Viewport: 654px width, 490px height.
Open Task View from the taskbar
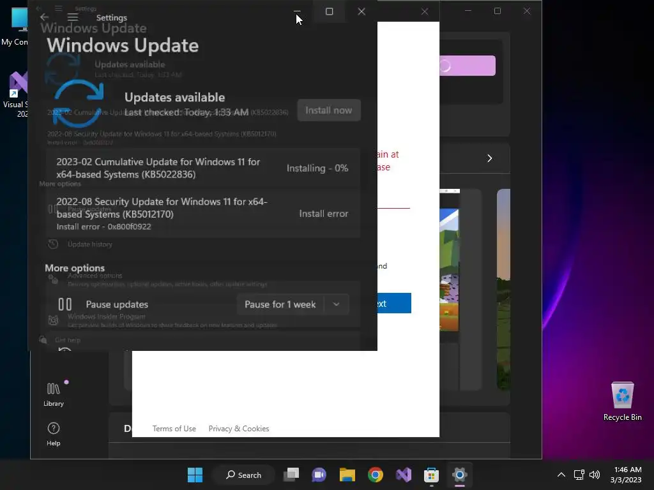[x=291, y=475]
